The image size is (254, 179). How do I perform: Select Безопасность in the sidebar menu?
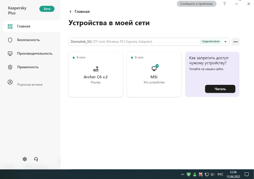(x=28, y=40)
